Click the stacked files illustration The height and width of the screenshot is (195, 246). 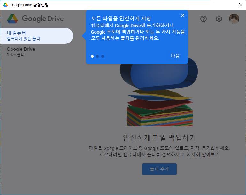point(159,92)
